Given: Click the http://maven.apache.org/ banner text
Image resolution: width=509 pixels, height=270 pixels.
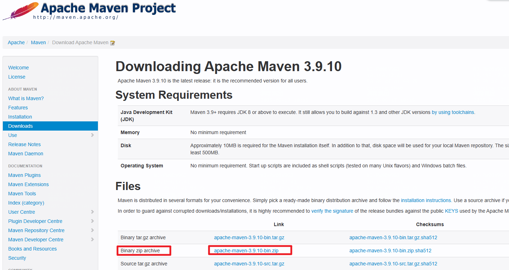Looking at the screenshot, I should click(x=76, y=17).
